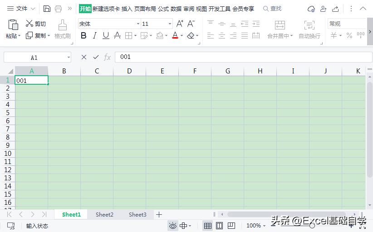Switch to Sheet3 tab
Image resolution: width=373 pixels, height=232 pixels.
[137, 215]
